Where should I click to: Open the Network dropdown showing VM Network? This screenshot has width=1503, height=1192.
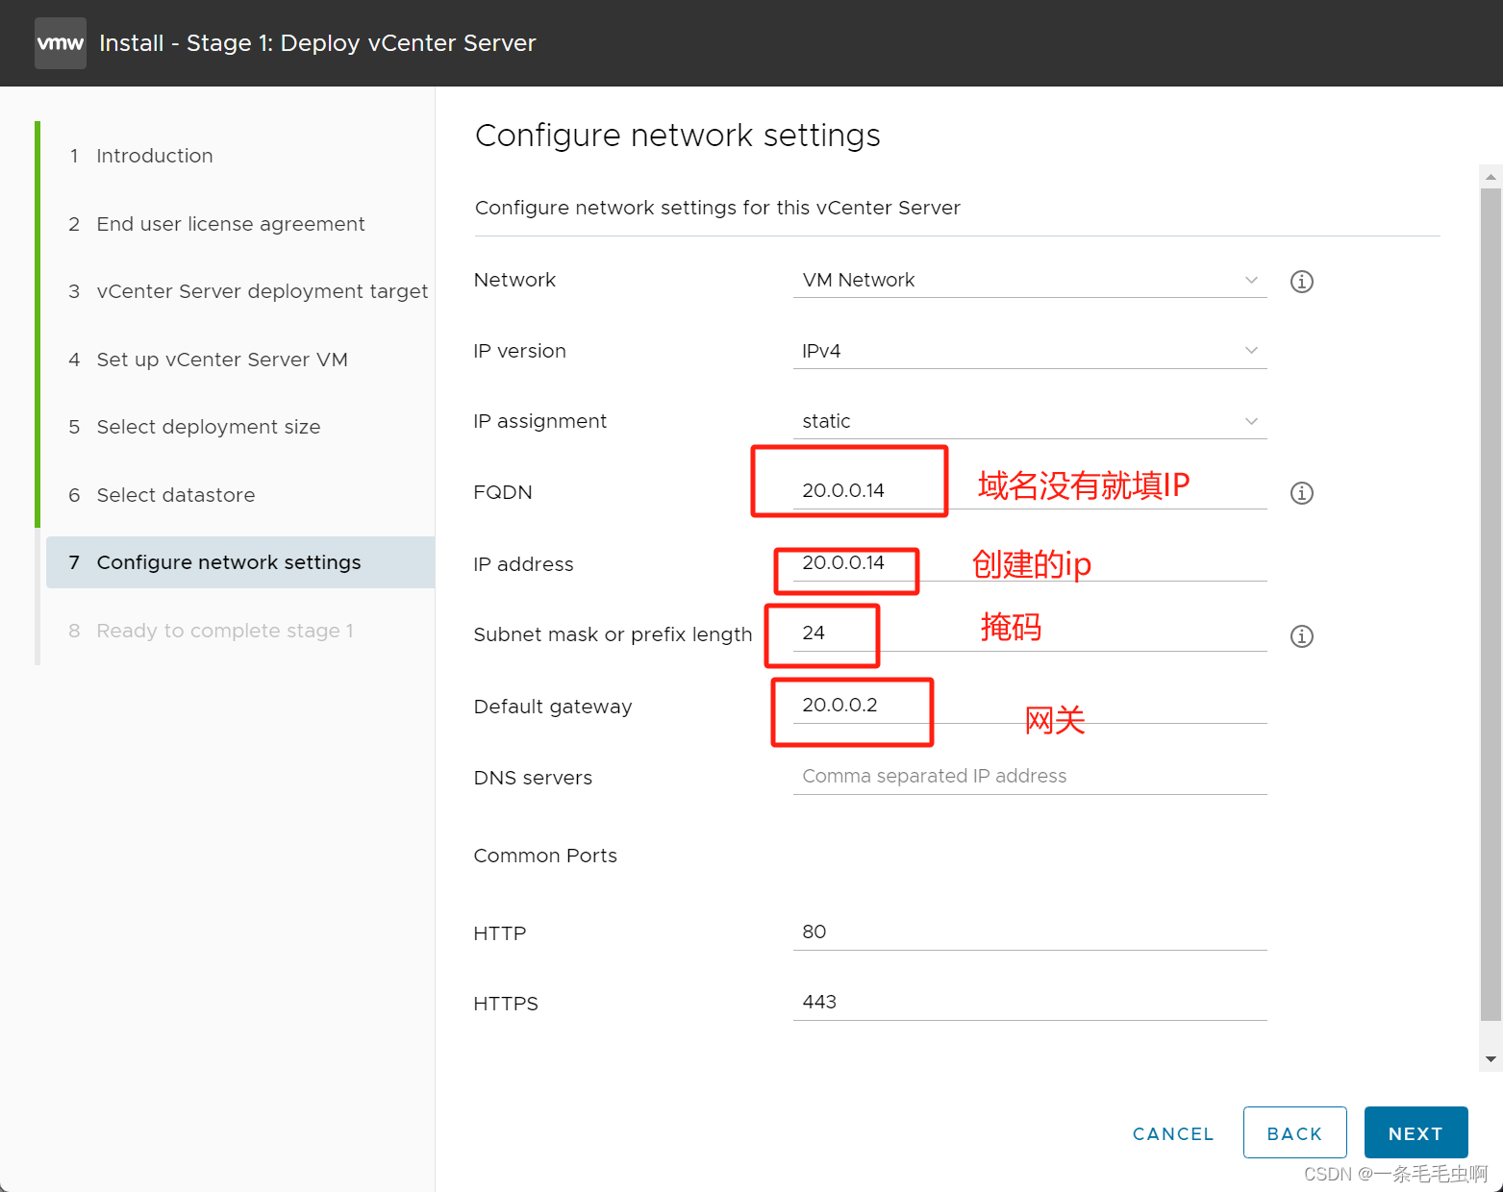[1030, 280]
